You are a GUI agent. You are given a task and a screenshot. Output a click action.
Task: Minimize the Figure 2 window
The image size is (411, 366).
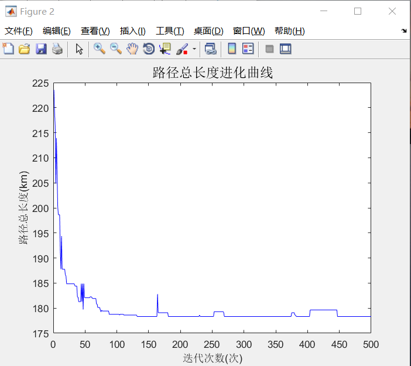click(324, 11)
